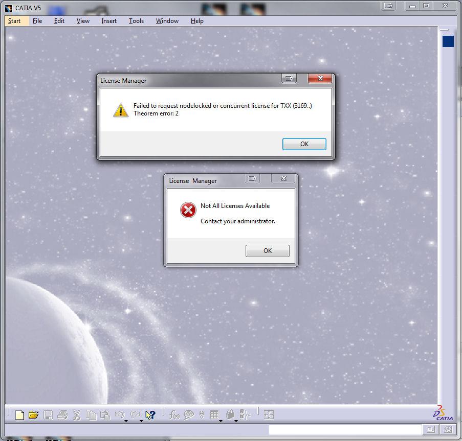The height and width of the screenshot is (441, 462).
Task: Create a new document with the New icon
Action: point(20,415)
